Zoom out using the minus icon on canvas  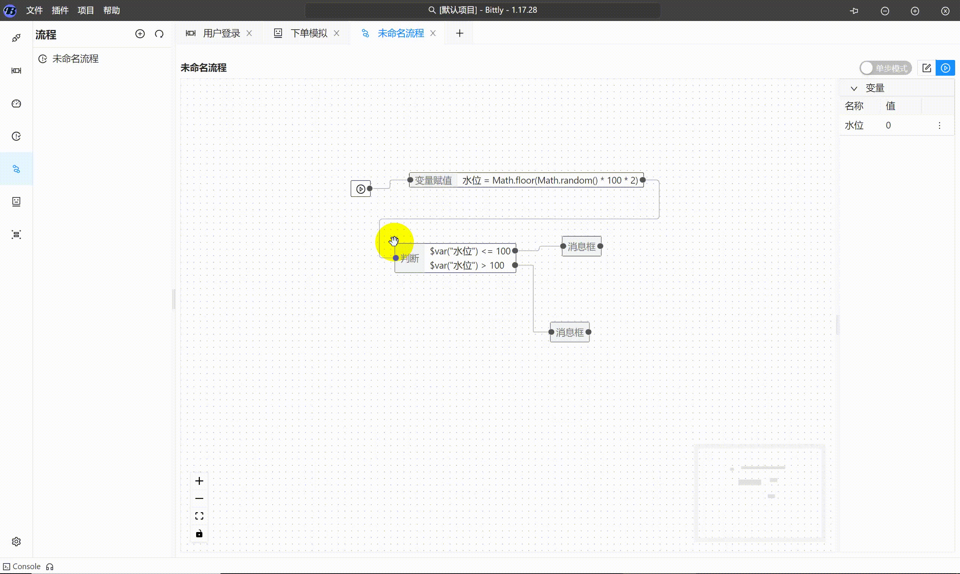[x=199, y=498]
